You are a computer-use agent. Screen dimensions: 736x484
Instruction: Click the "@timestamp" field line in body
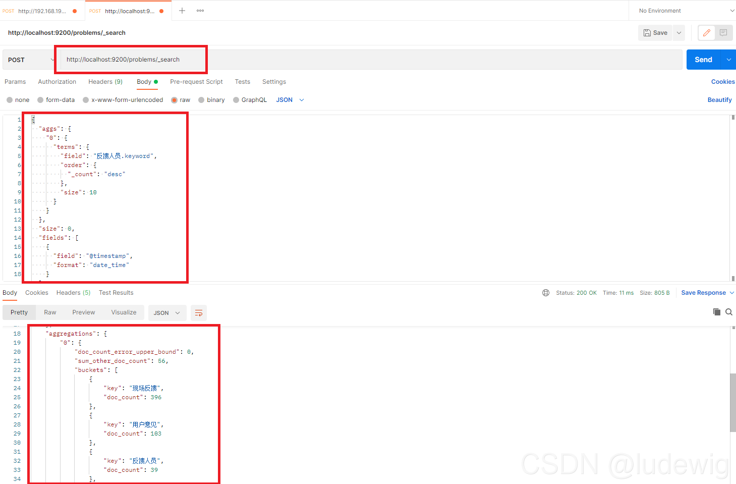point(93,256)
